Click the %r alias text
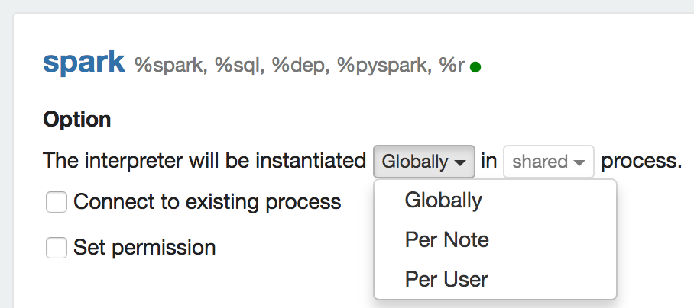The image size is (694, 308). click(451, 66)
